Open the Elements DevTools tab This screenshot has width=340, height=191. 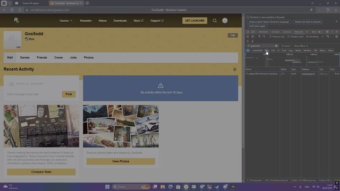(263, 32)
